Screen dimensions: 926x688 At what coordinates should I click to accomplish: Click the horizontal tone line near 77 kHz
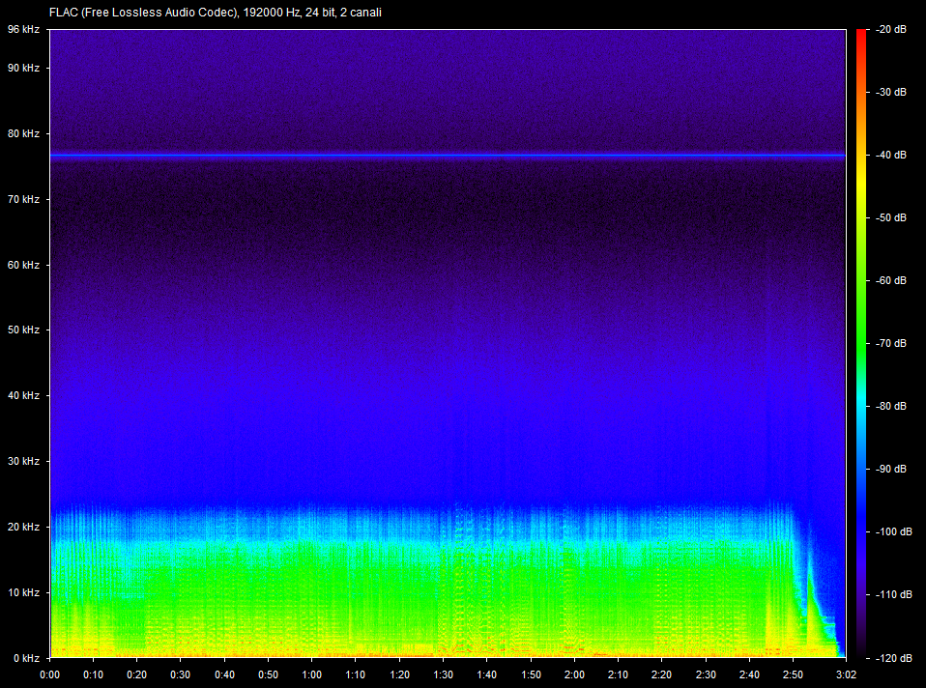click(448, 156)
